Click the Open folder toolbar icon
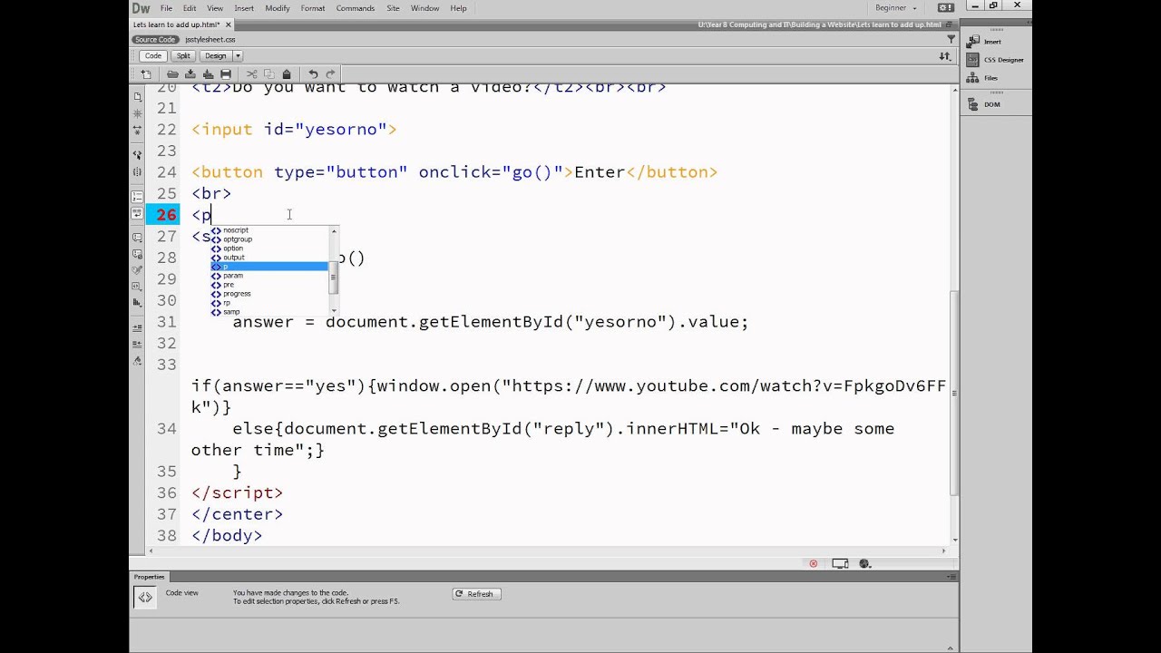This screenshot has width=1161, height=653. coord(172,74)
